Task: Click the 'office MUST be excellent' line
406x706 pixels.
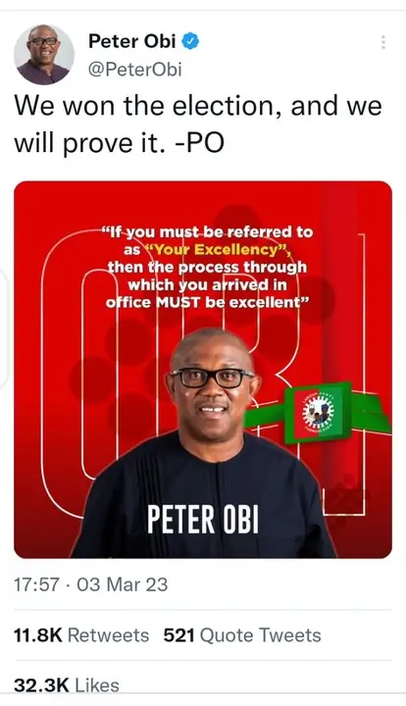Action: 208,303
